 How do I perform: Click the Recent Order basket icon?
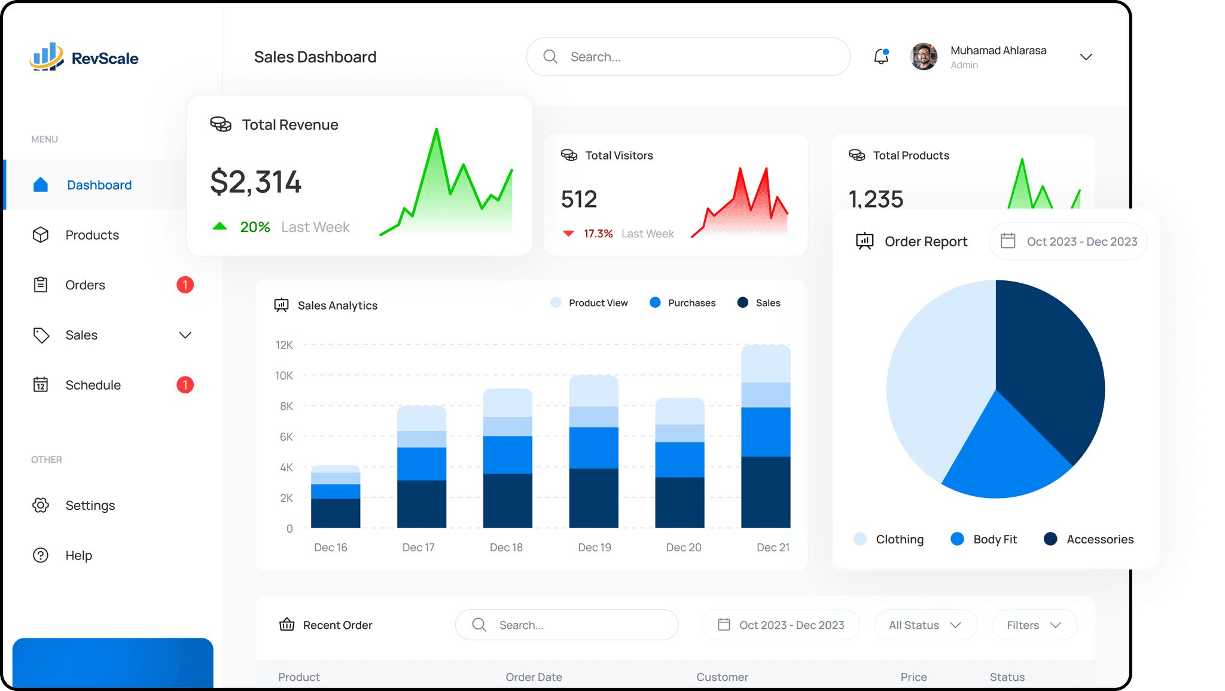[x=287, y=625]
